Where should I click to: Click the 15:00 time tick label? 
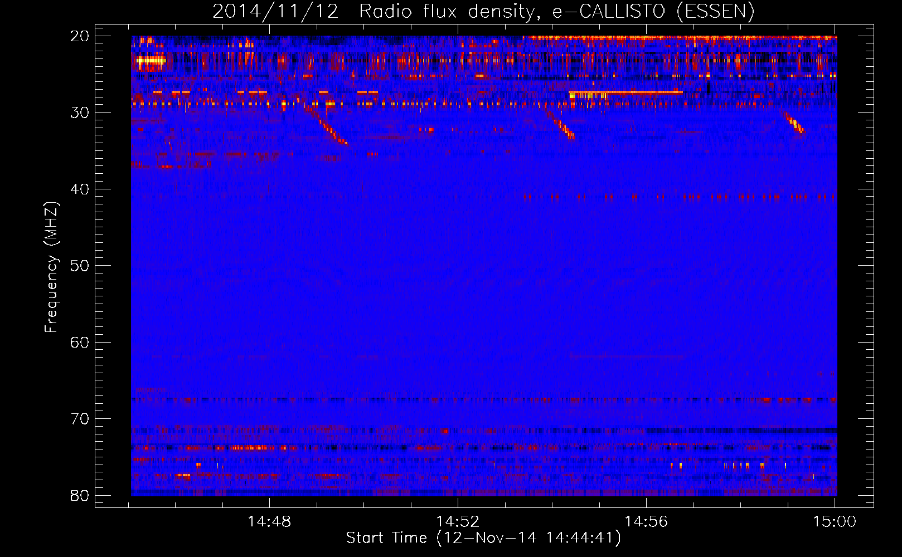835,522
